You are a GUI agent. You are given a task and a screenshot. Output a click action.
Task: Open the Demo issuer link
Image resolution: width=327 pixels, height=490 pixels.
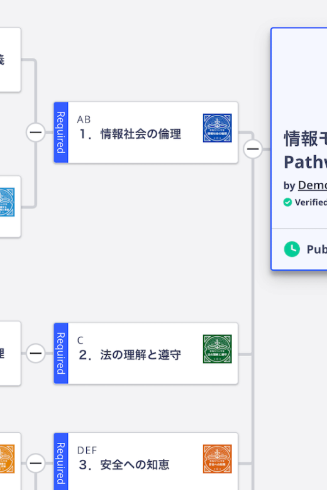coord(313,185)
